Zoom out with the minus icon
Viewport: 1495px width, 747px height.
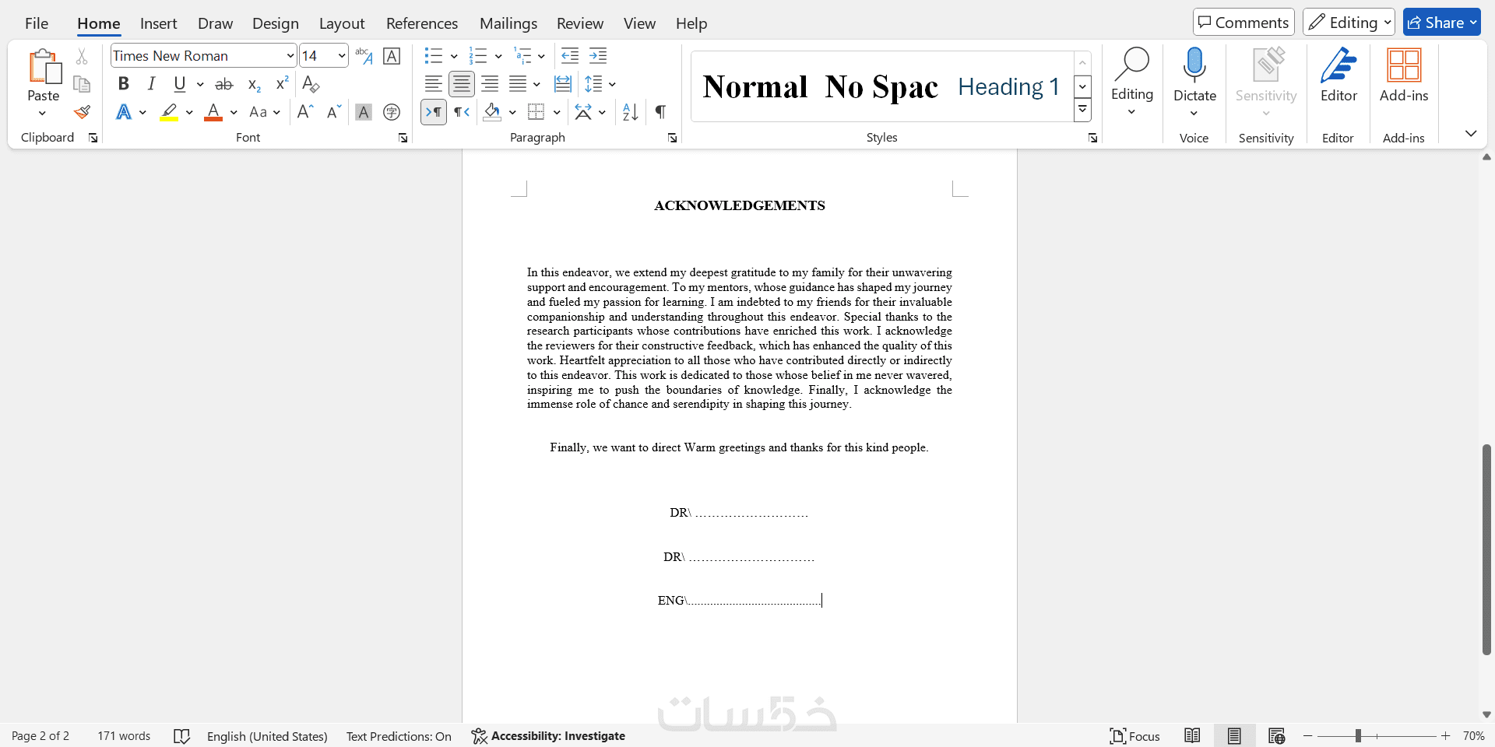point(1308,736)
